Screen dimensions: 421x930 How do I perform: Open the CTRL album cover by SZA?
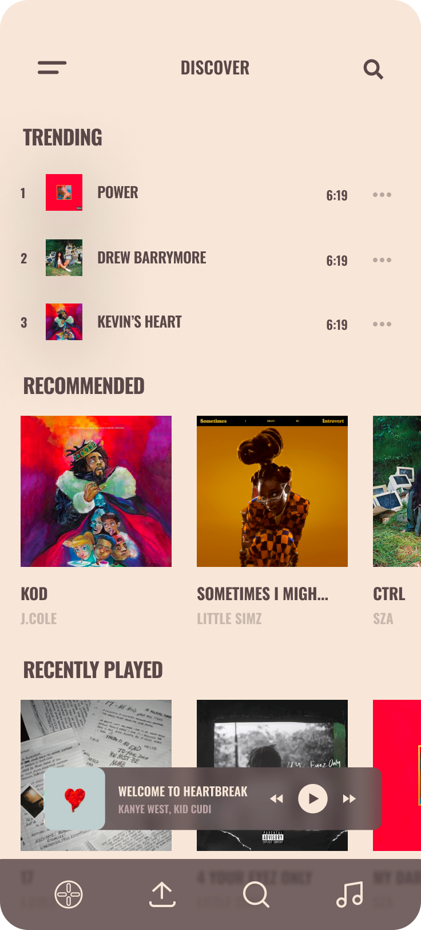point(397,491)
